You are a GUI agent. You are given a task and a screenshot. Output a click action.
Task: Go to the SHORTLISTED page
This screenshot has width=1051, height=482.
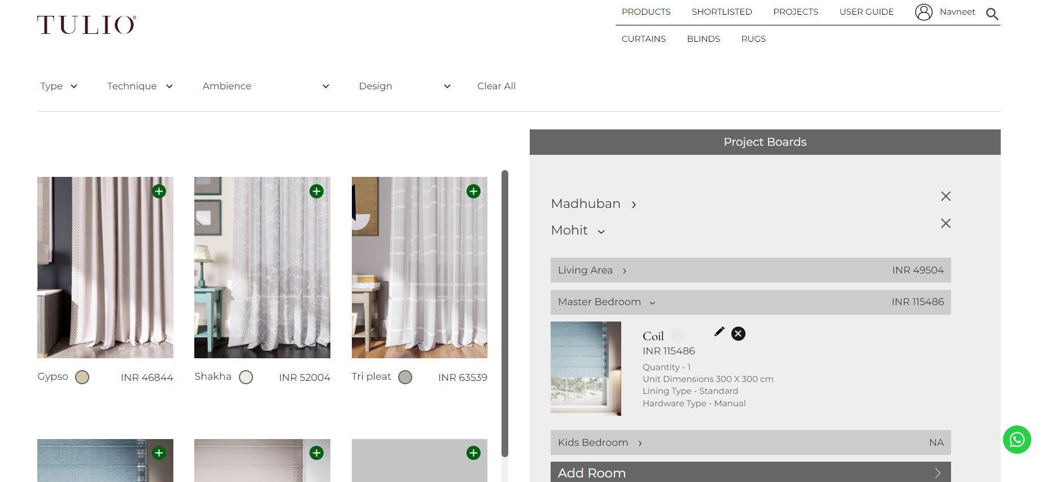point(722,12)
